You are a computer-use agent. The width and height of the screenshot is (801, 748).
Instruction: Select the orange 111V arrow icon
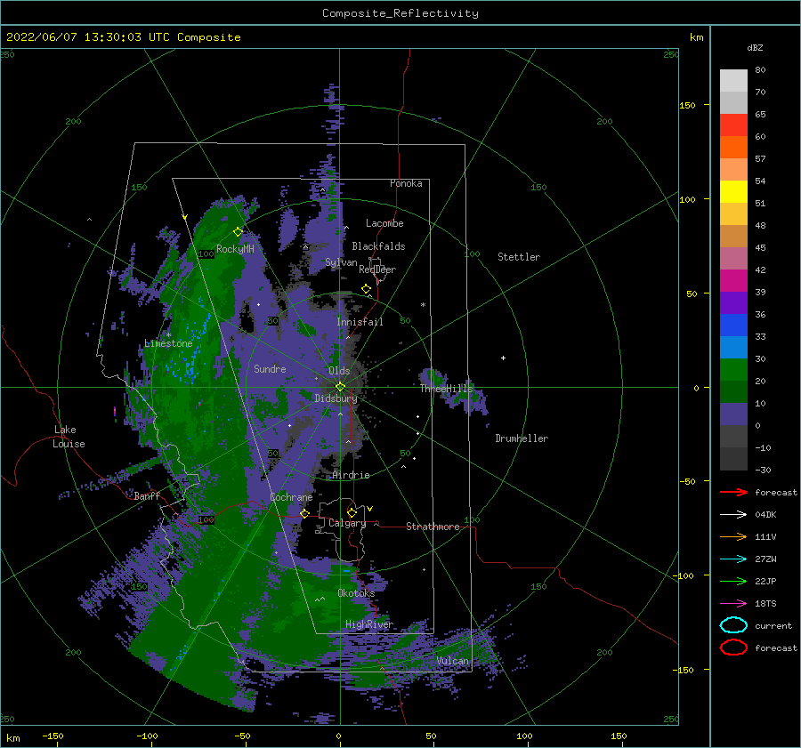(x=733, y=536)
